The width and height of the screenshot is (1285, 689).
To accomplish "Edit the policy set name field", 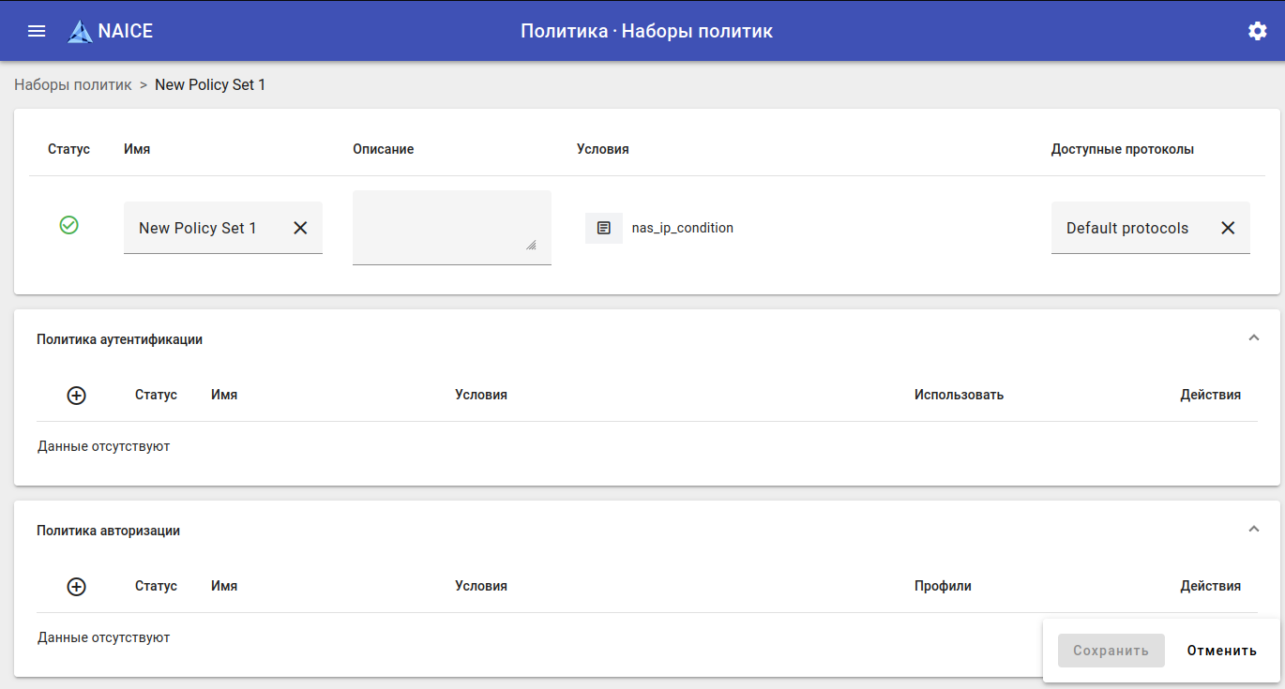I will [x=198, y=228].
